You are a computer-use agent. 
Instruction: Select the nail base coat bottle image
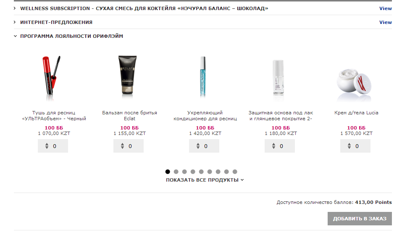click(279, 77)
